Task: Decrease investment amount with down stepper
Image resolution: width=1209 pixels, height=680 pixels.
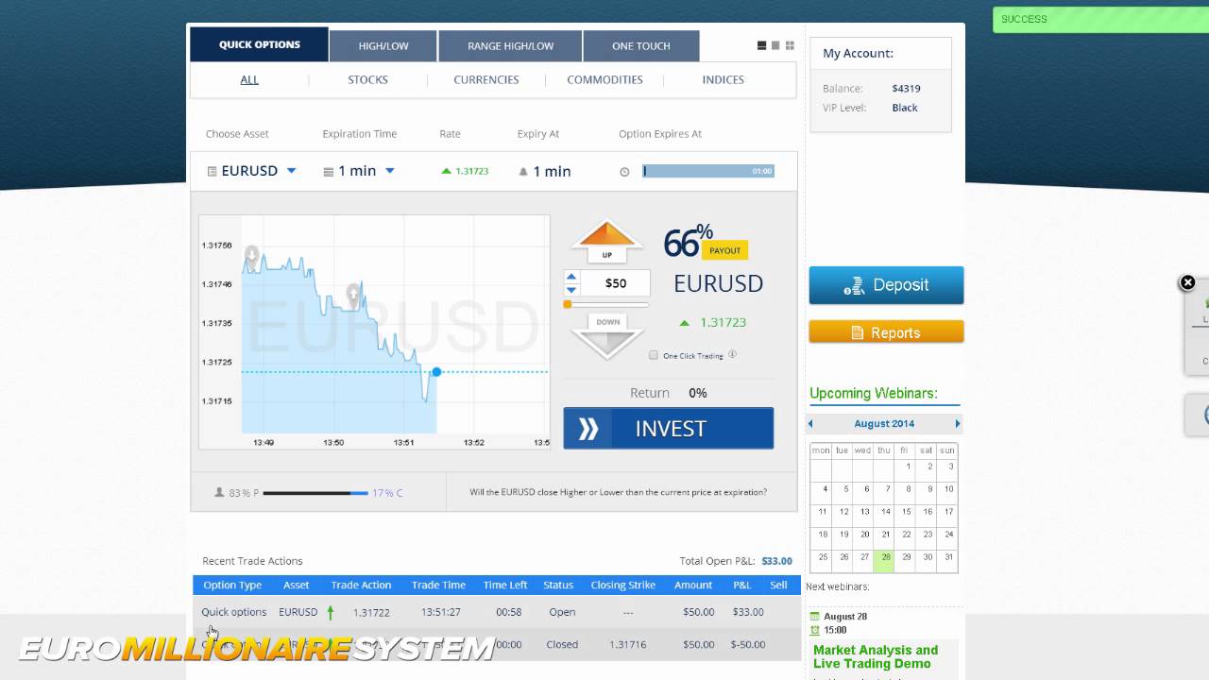Action: pos(571,289)
